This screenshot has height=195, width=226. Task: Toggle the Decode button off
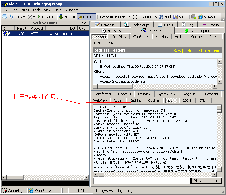(x=86, y=17)
